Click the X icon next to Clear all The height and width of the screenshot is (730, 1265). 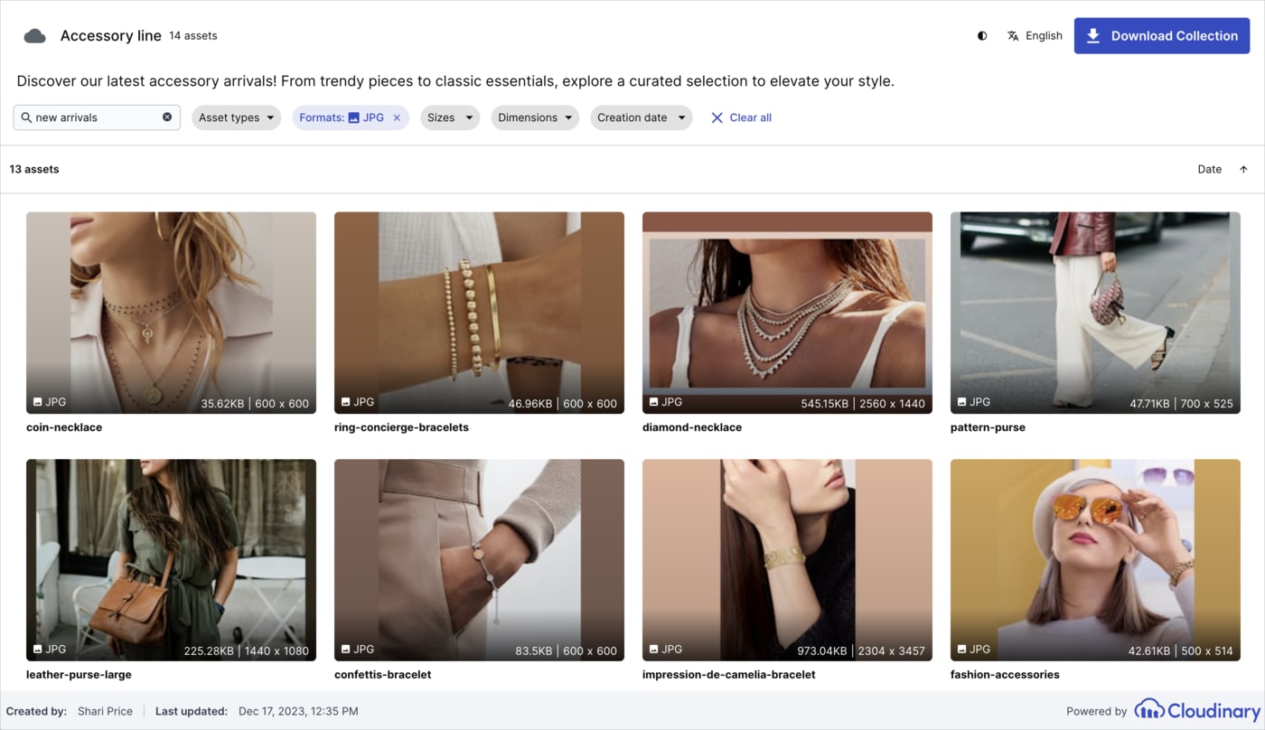[x=717, y=117]
